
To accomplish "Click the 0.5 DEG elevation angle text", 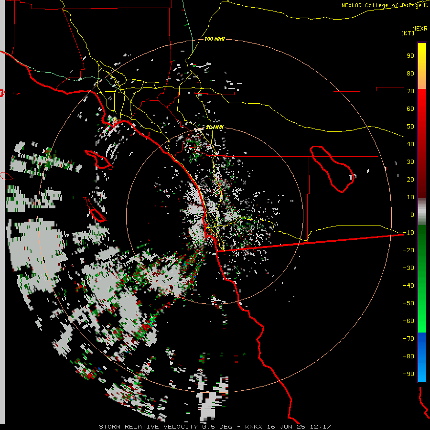I will [217, 427].
